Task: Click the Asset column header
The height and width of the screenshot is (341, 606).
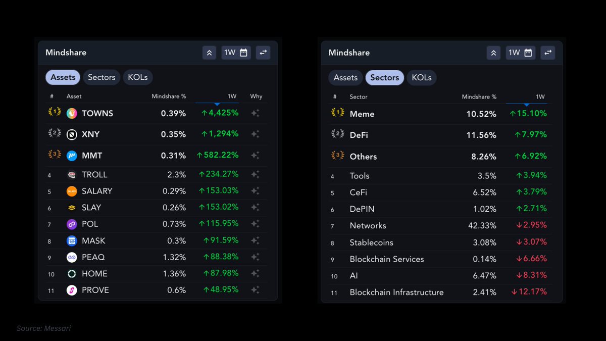Action: (x=74, y=96)
